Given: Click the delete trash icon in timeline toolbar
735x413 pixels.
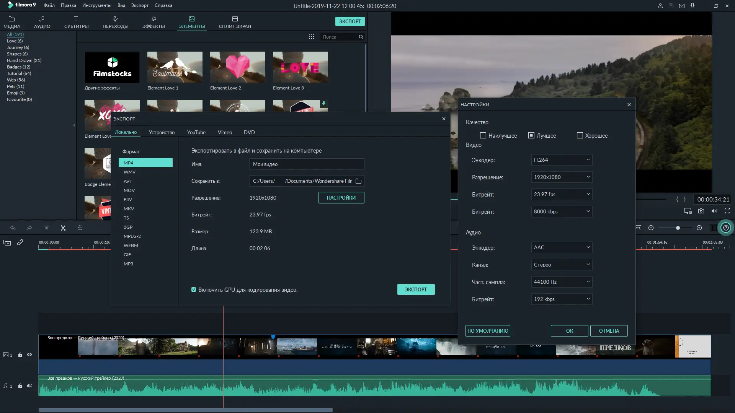Looking at the screenshot, I should pyautogui.click(x=46, y=228).
